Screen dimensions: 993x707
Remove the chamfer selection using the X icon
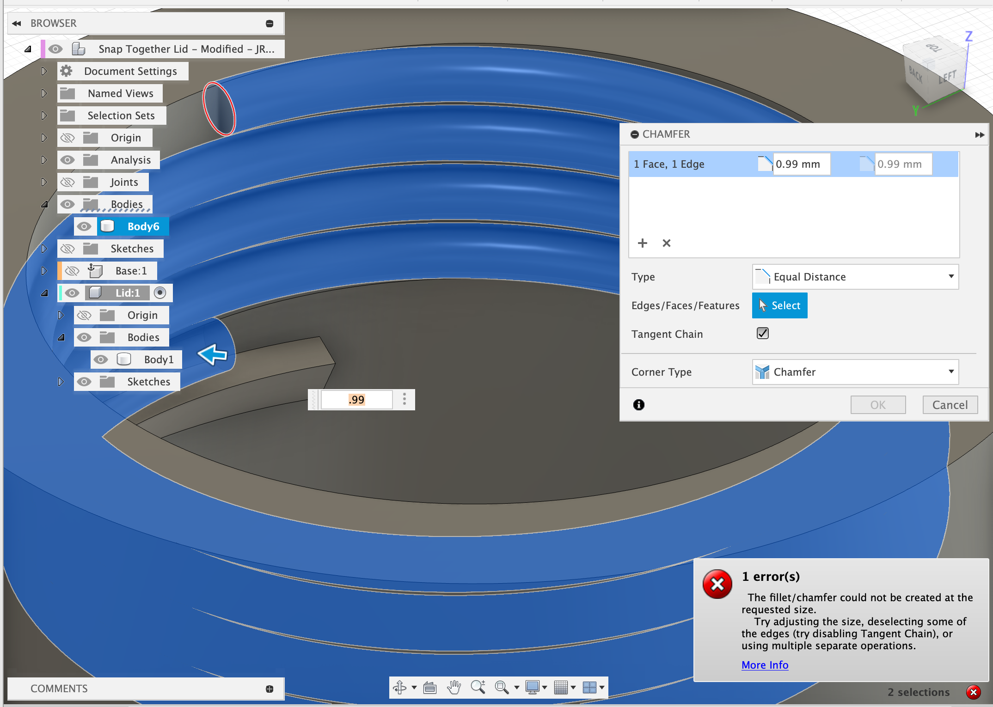pyautogui.click(x=666, y=243)
